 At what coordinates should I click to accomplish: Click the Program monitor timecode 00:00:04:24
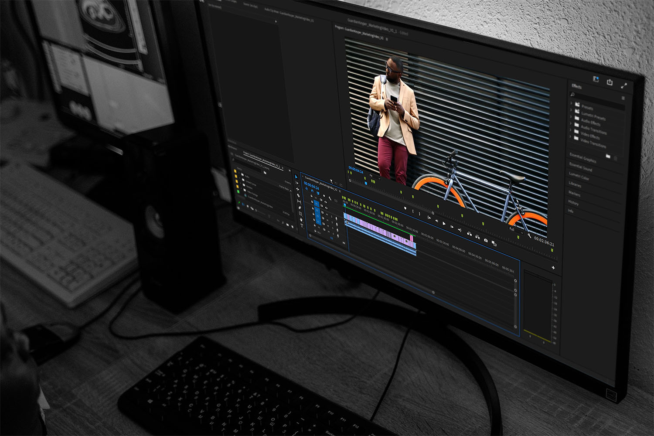tap(356, 170)
